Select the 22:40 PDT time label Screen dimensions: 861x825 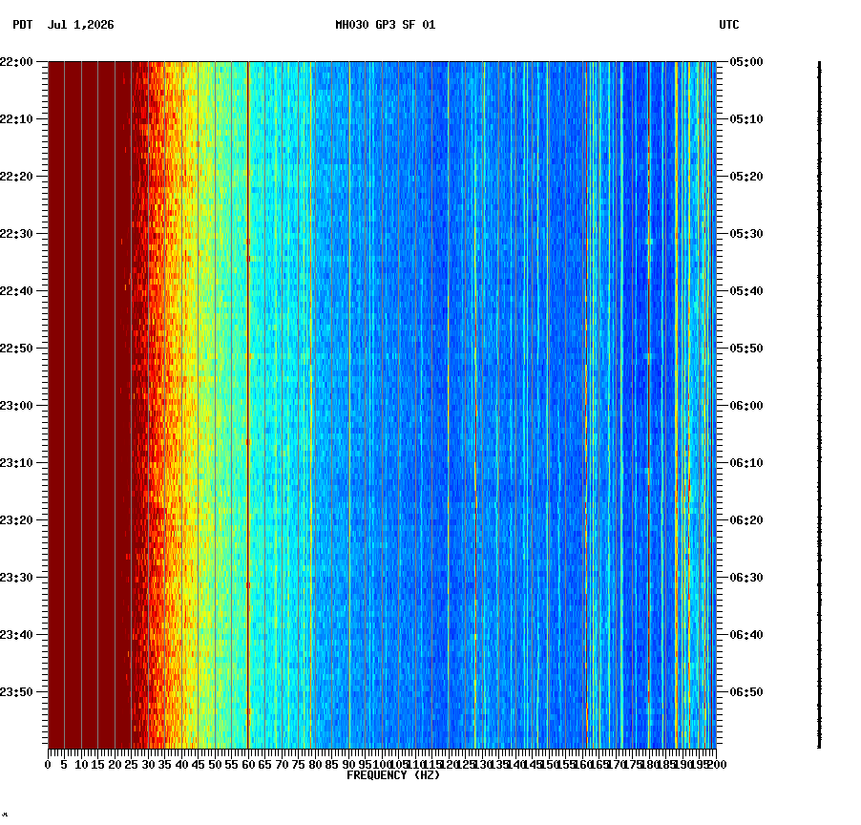point(16,291)
